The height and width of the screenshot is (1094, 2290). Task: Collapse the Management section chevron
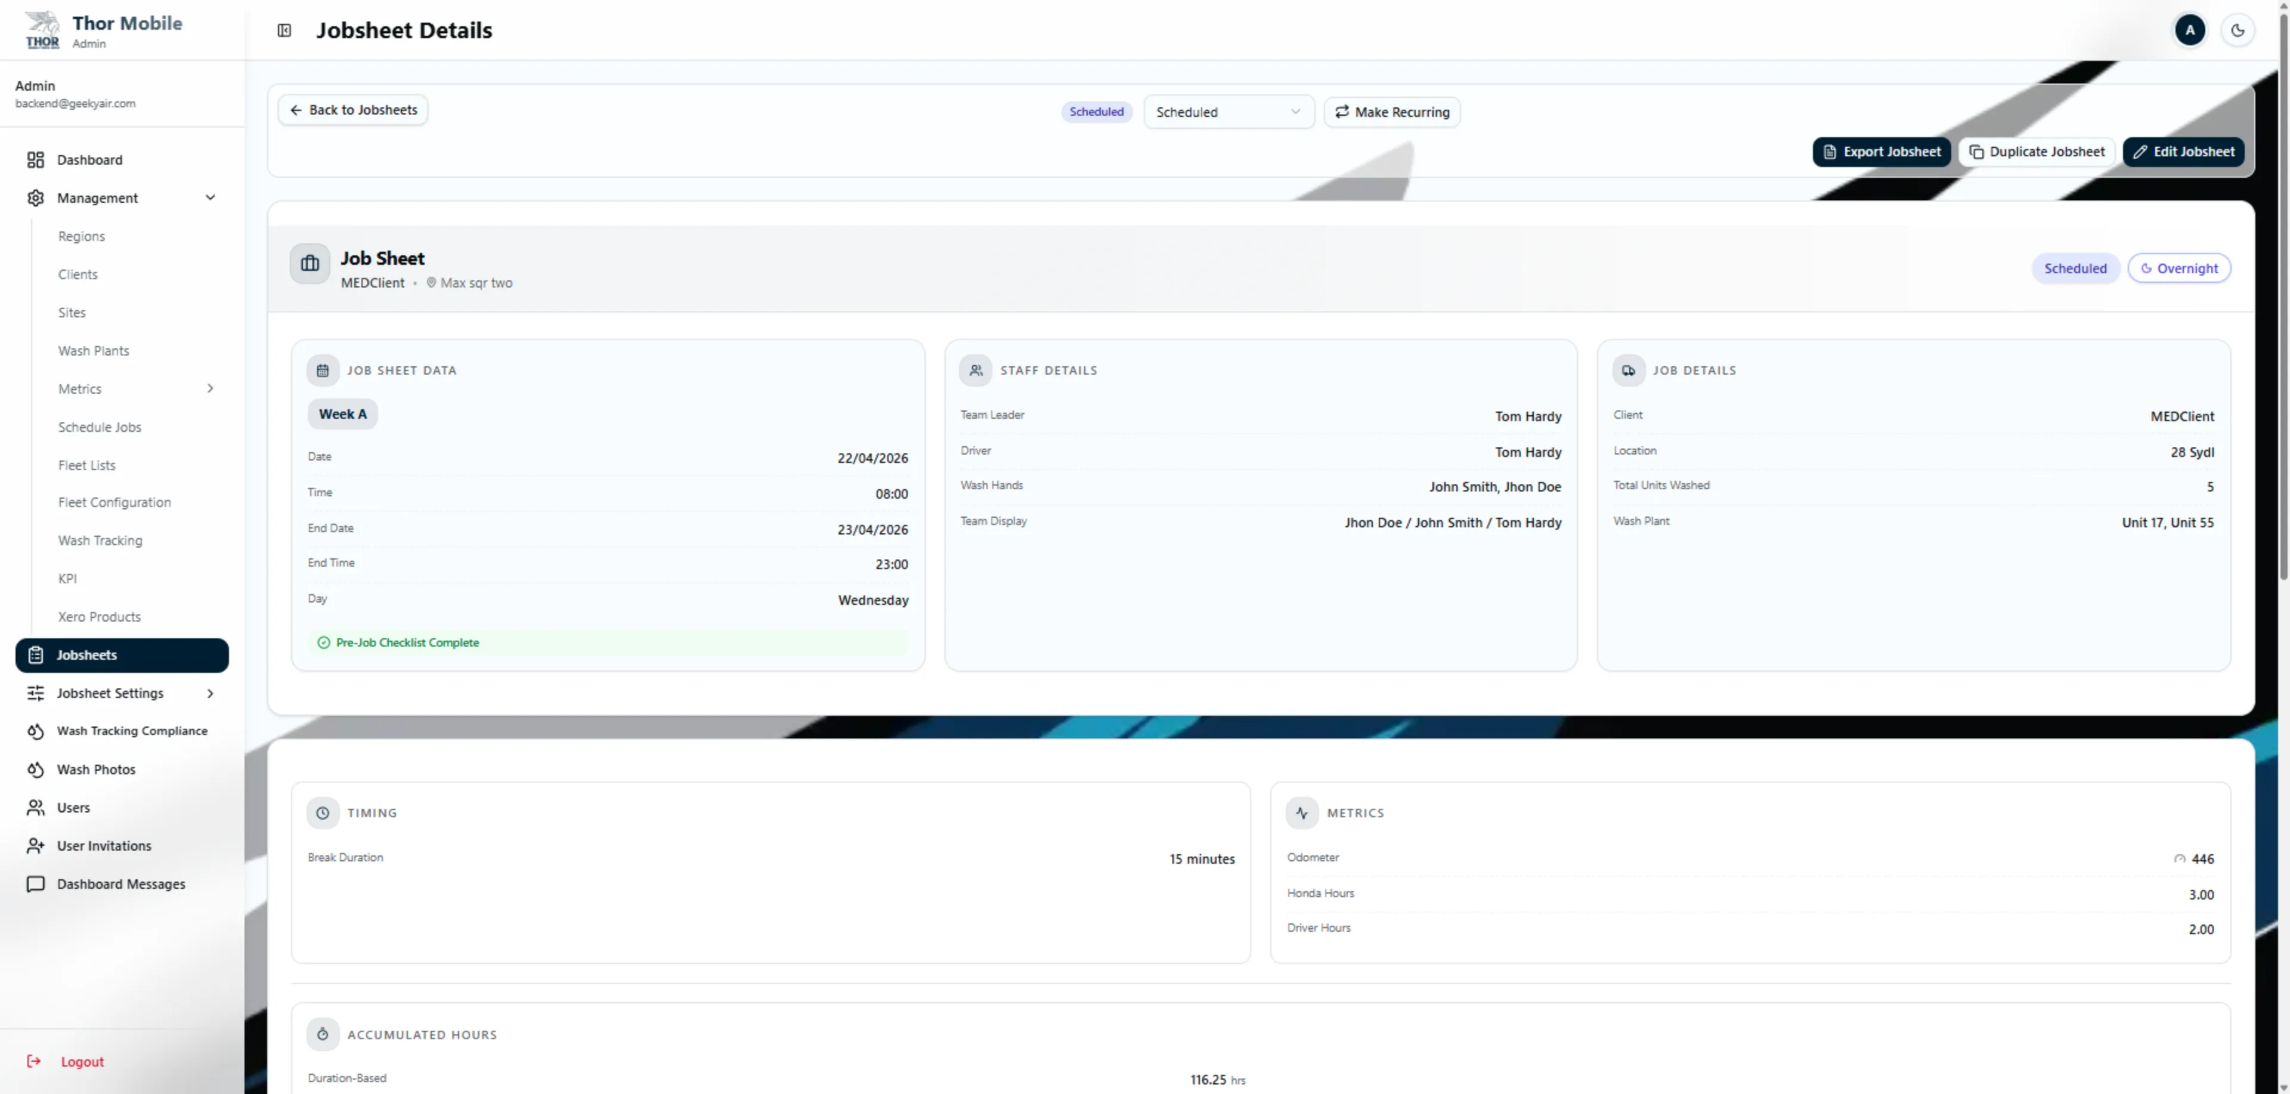[x=211, y=197]
